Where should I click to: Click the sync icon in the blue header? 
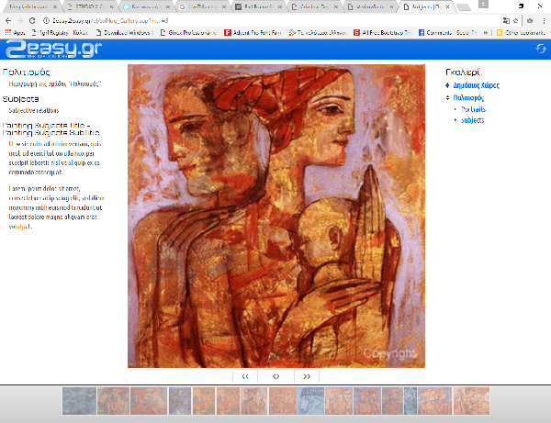[x=541, y=49]
